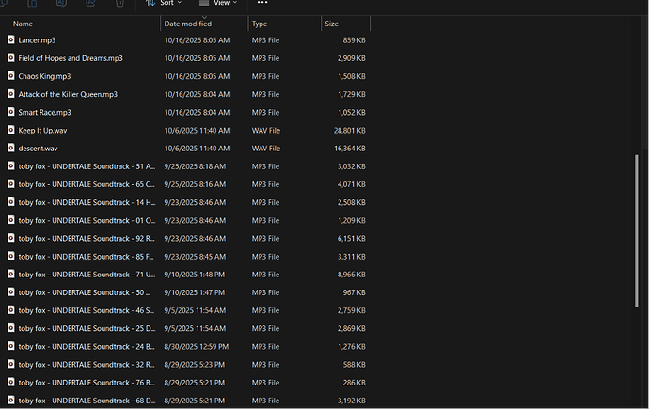Click the icon of UNDERTALE Soundtrack - 65 C... file

pos(11,183)
